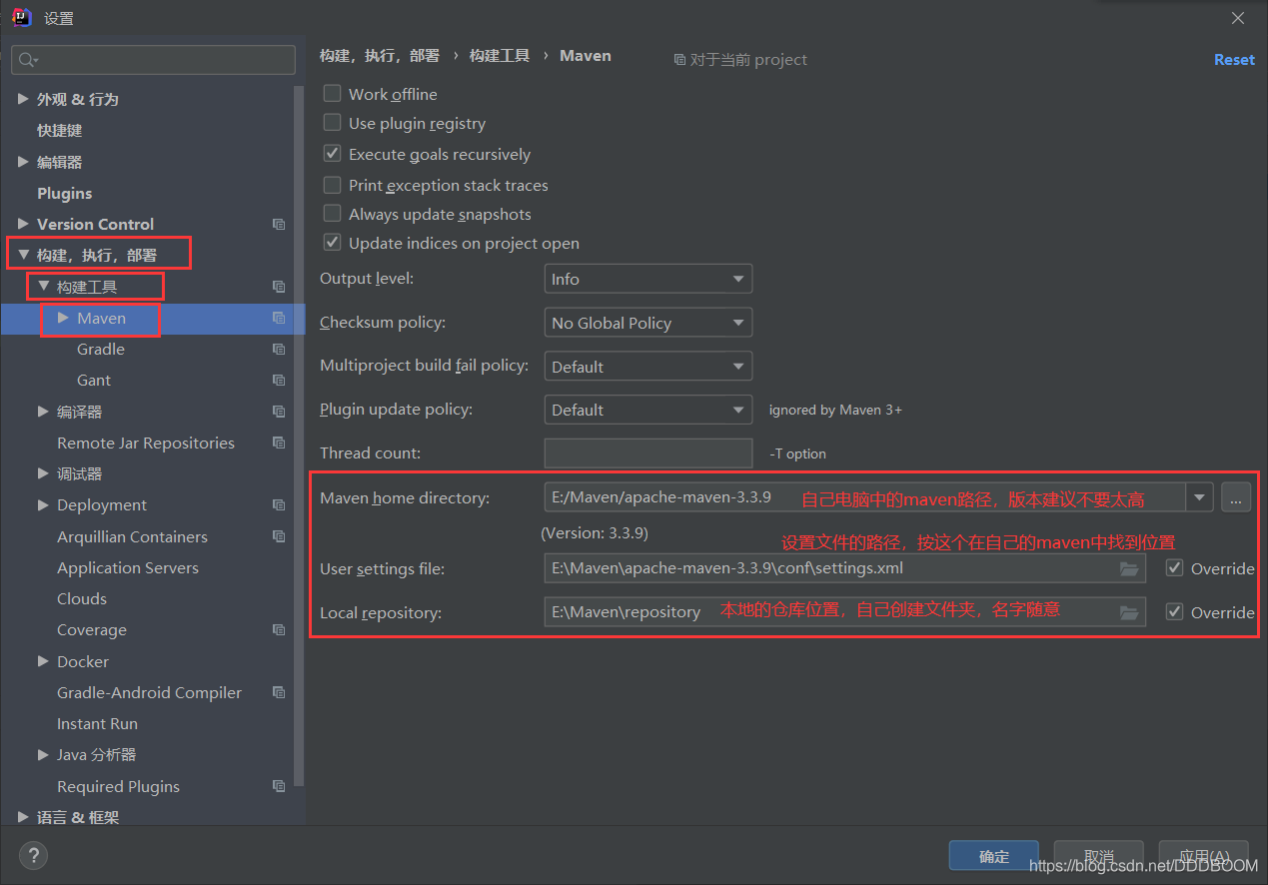Click the 取消 button
The width and height of the screenshot is (1268, 885).
(x=1099, y=856)
